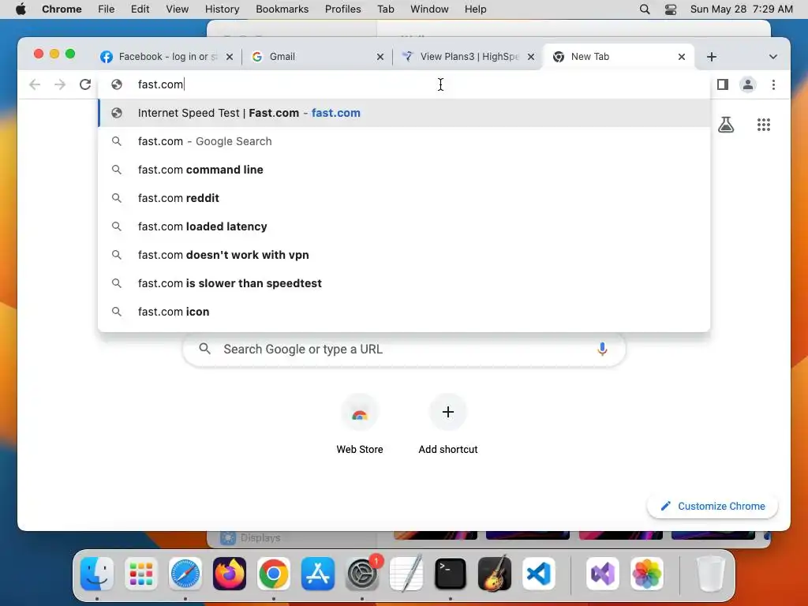Image resolution: width=808 pixels, height=606 pixels.
Task: Open the Bookmarks menu
Action: pyautogui.click(x=282, y=9)
